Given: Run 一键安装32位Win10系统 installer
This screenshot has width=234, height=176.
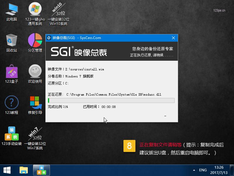Looking at the screenshot, I should pos(58,12).
